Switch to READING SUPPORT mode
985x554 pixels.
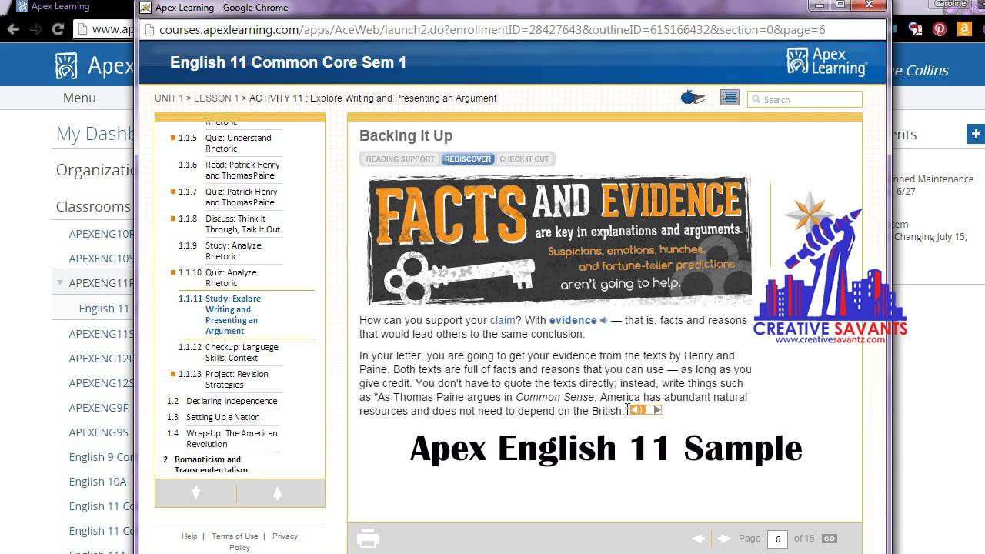pos(399,159)
